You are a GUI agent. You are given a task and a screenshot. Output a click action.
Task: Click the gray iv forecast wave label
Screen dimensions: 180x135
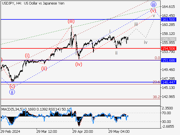point(146,42)
